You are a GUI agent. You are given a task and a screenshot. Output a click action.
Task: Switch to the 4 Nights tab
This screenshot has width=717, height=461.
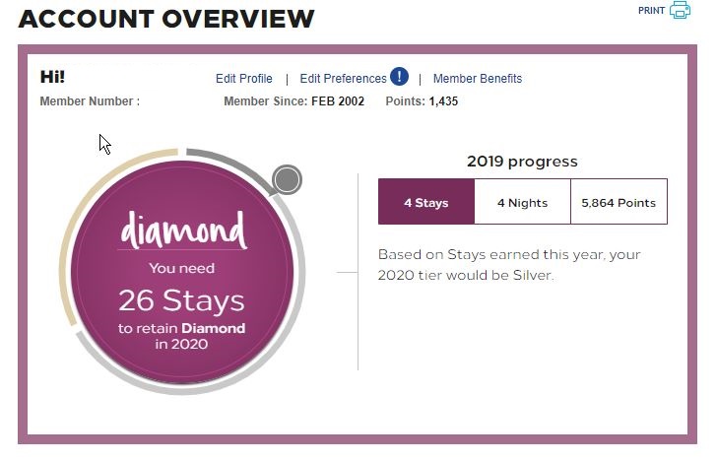[x=522, y=202]
